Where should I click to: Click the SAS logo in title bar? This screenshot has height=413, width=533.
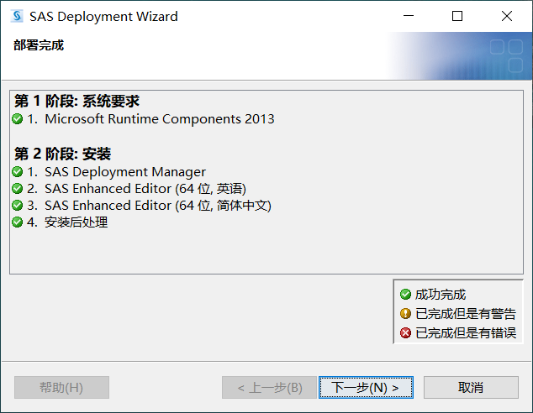click(17, 16)
